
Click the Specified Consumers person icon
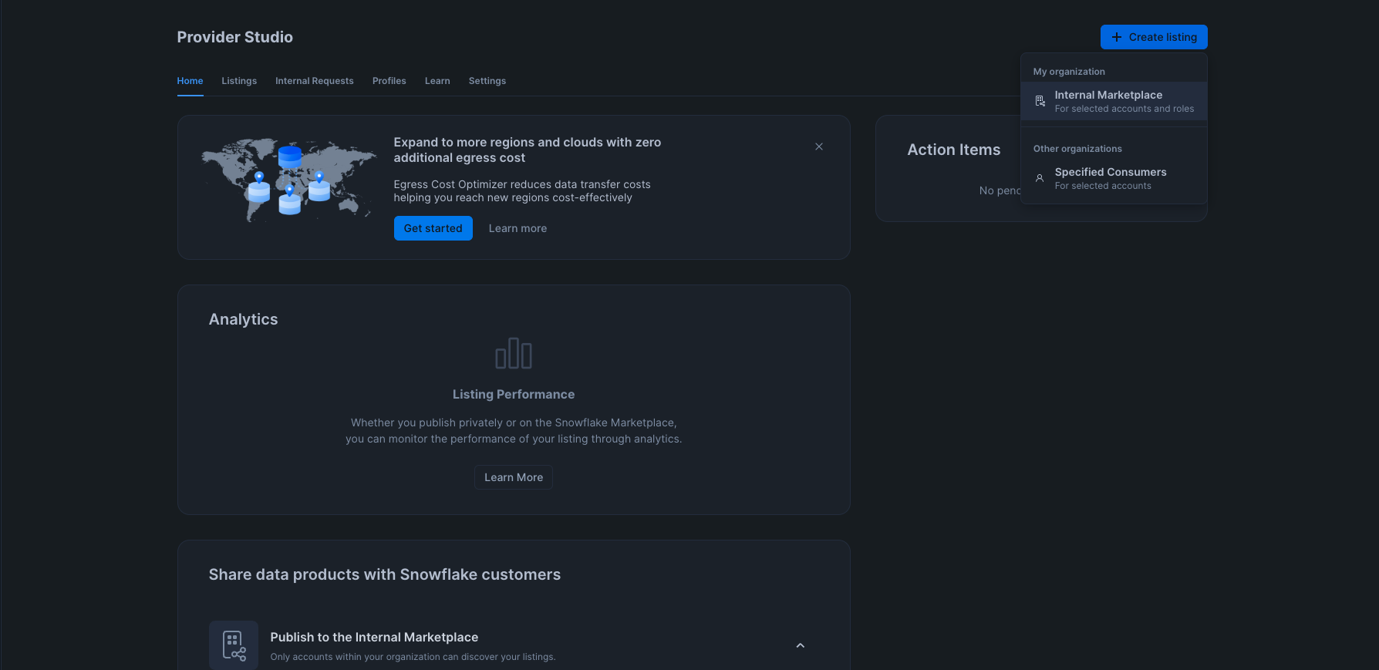[x=1040, y=178]
